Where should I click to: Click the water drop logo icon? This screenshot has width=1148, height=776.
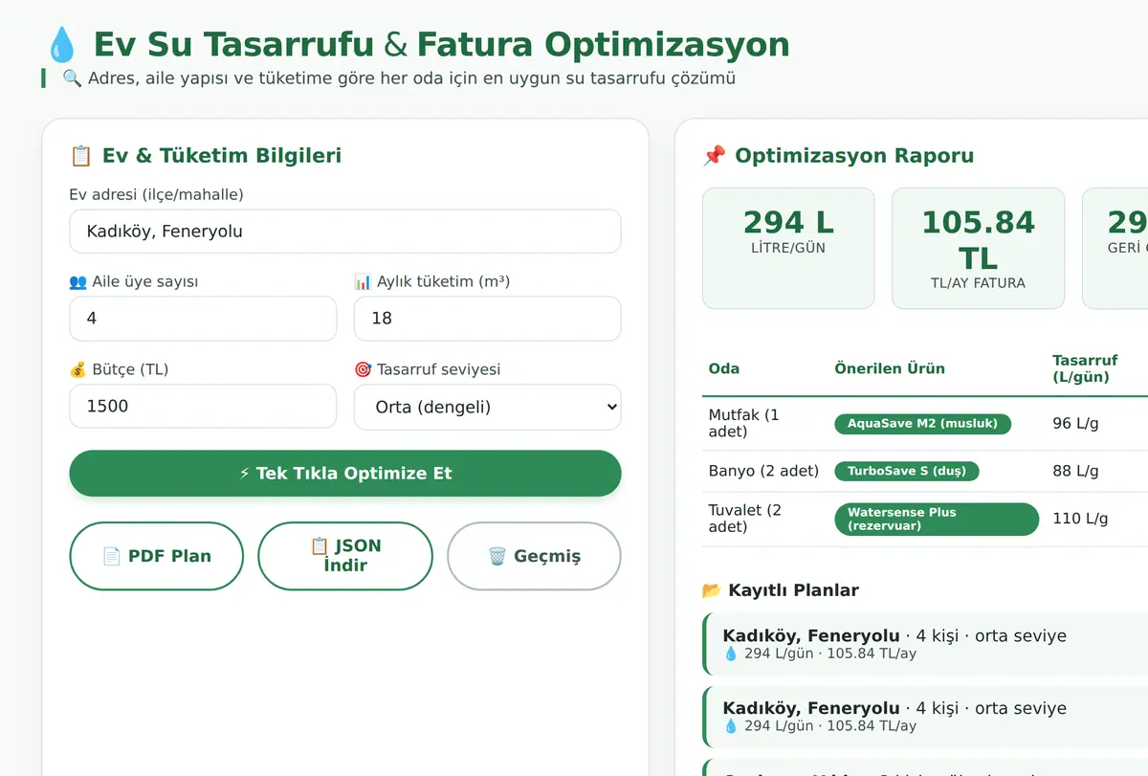(x=60, y=45)
